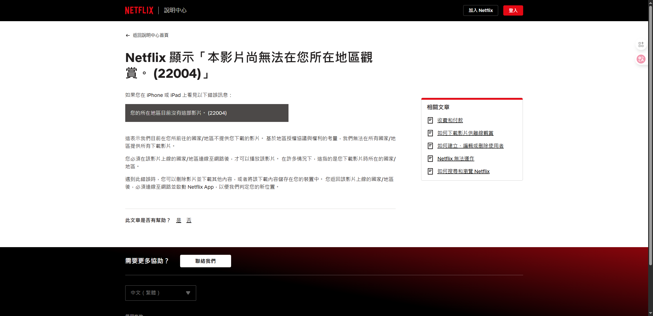This screenshot has height=316, width=653.
Task: Click the document icon beside 如何建立、編輯或刪除使用者
Action: tap(430, 146)
